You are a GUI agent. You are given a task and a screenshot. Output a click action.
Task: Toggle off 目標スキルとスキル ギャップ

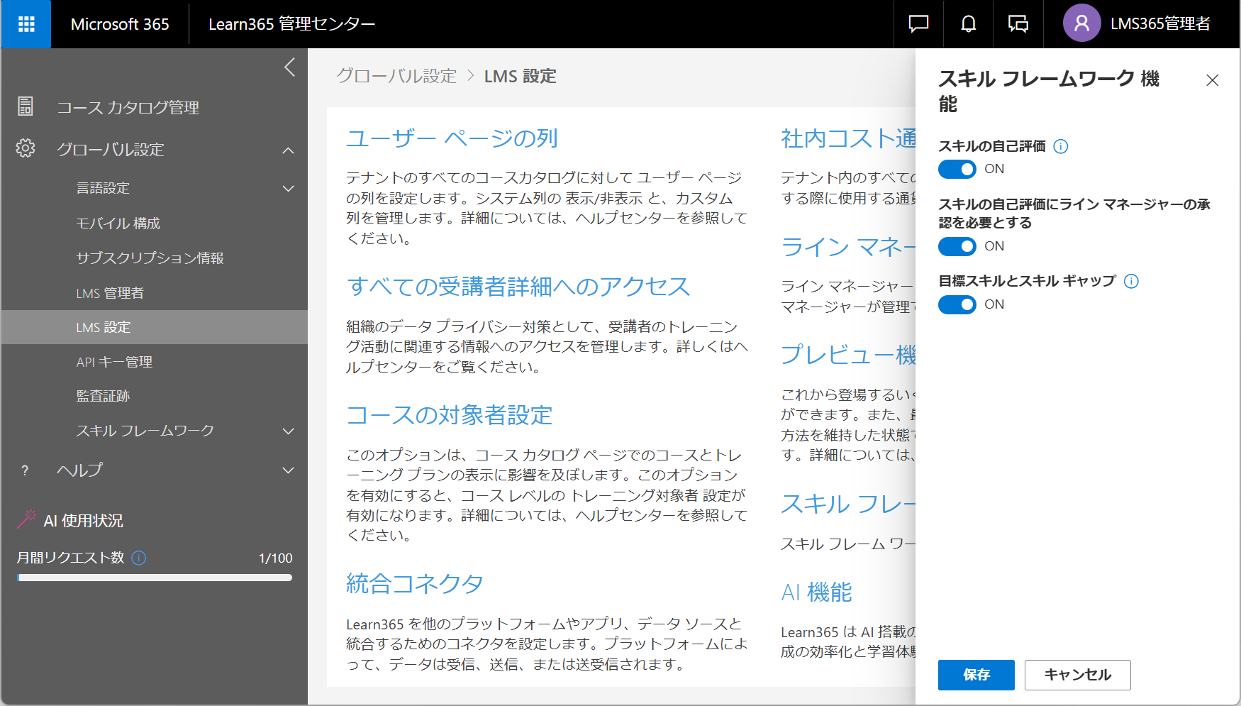coord(957,304)
